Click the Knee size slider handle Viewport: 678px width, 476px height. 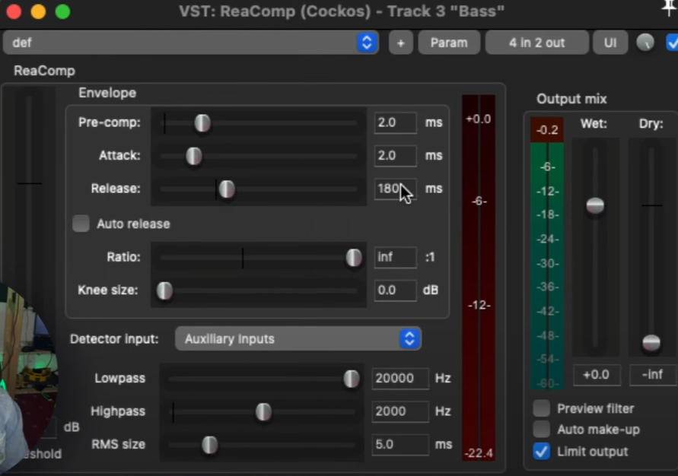click(x=164, y=290)
